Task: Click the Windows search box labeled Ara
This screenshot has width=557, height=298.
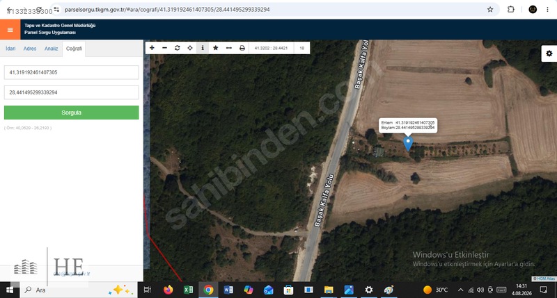Action: [78, 290]
